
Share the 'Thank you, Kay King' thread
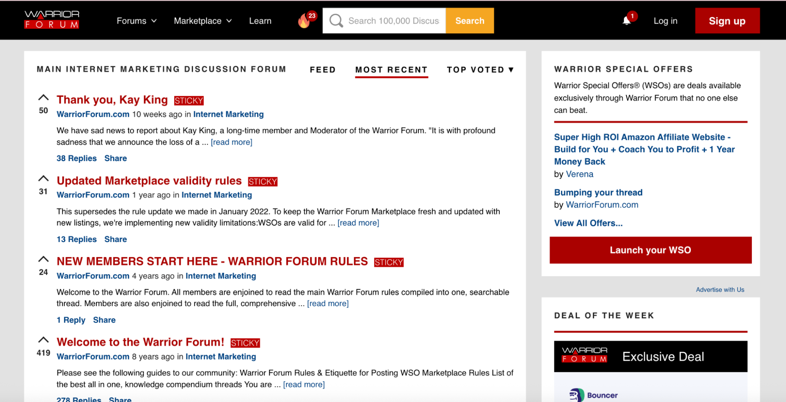pos(116,158)
